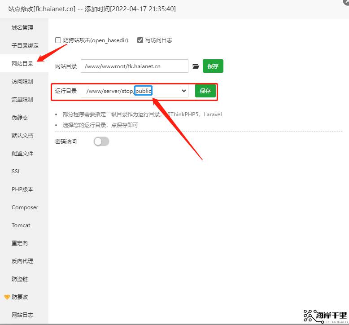The height and width of the screenshot is (325, 349).
Task: Click the diamond icon next to 防篡改
Action: point(7,297)
